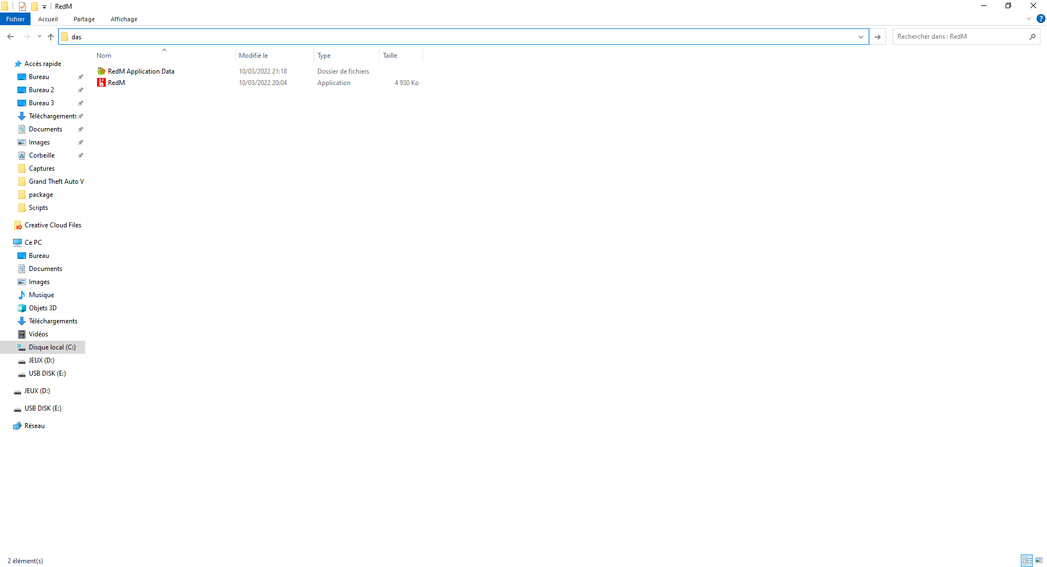Open 'Creative Cloud Files' in sidebar

click(52, 225)
